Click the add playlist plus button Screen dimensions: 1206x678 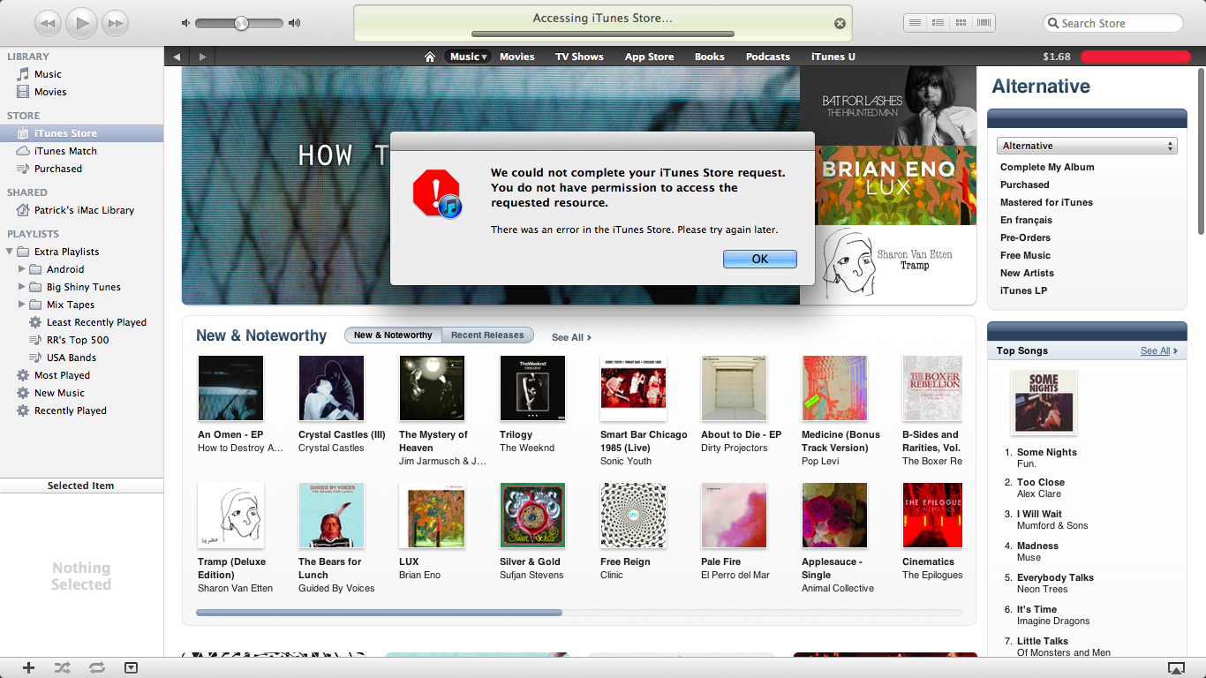(x=28, y=668)
